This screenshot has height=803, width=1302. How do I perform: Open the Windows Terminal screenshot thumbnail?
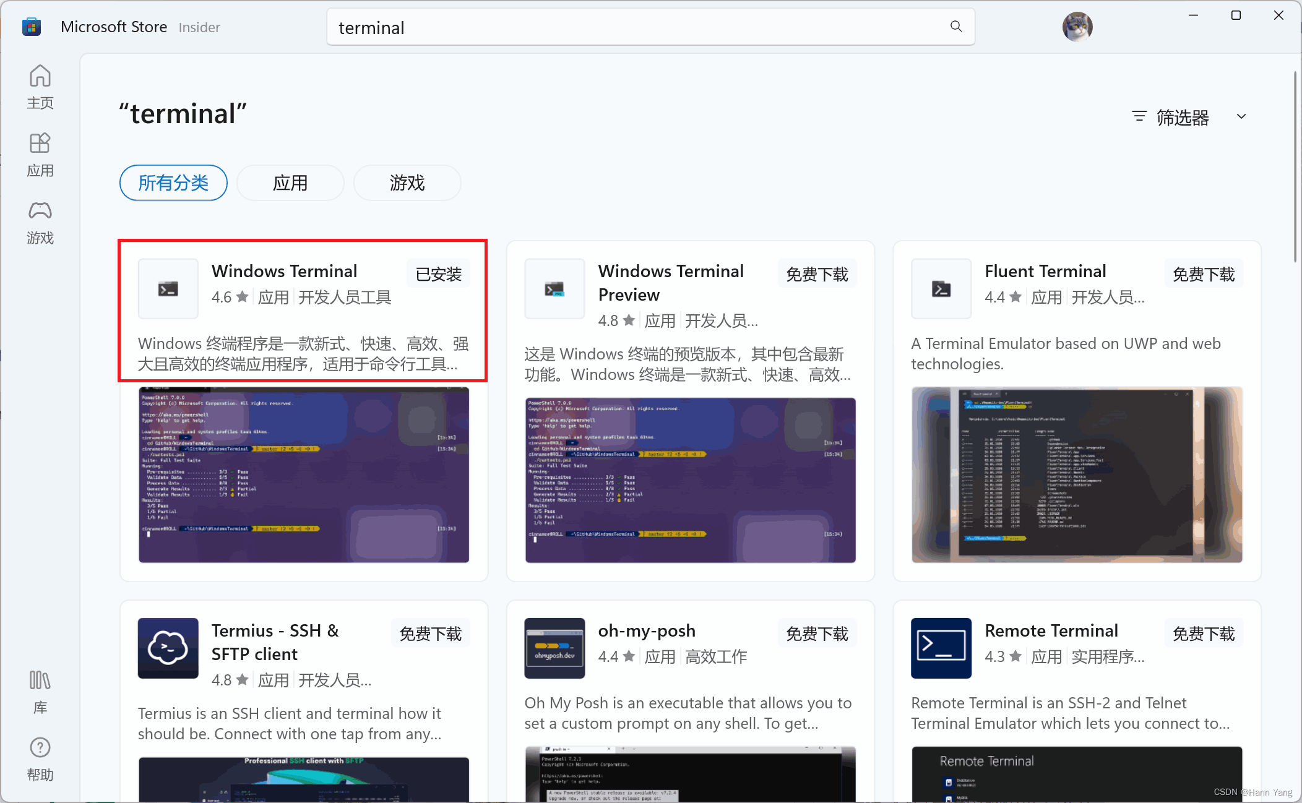[x=304, y=475]
